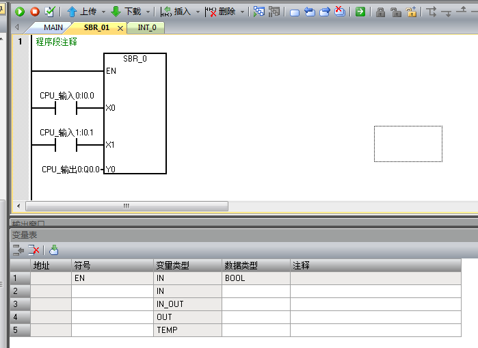Image resolution: width=478 pixels, height=348 pixels.
Task: Click the first padlock icon in toolbar
Action: pos(381,12)
